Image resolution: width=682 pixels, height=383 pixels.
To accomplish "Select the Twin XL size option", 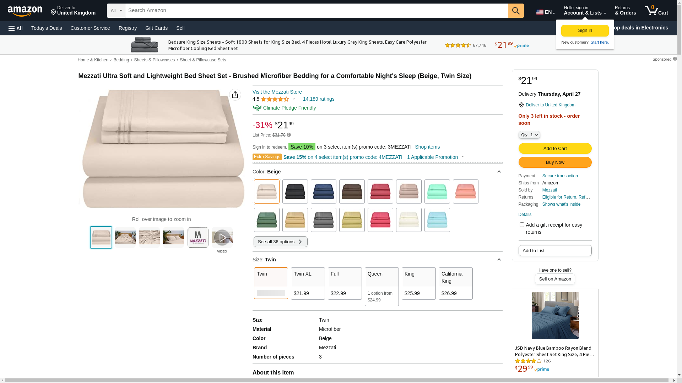I will coord(308,283).
